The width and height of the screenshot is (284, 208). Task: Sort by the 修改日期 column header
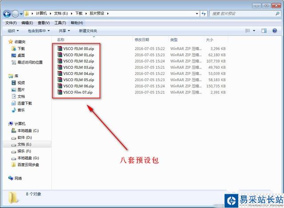[x=142, y=39]
